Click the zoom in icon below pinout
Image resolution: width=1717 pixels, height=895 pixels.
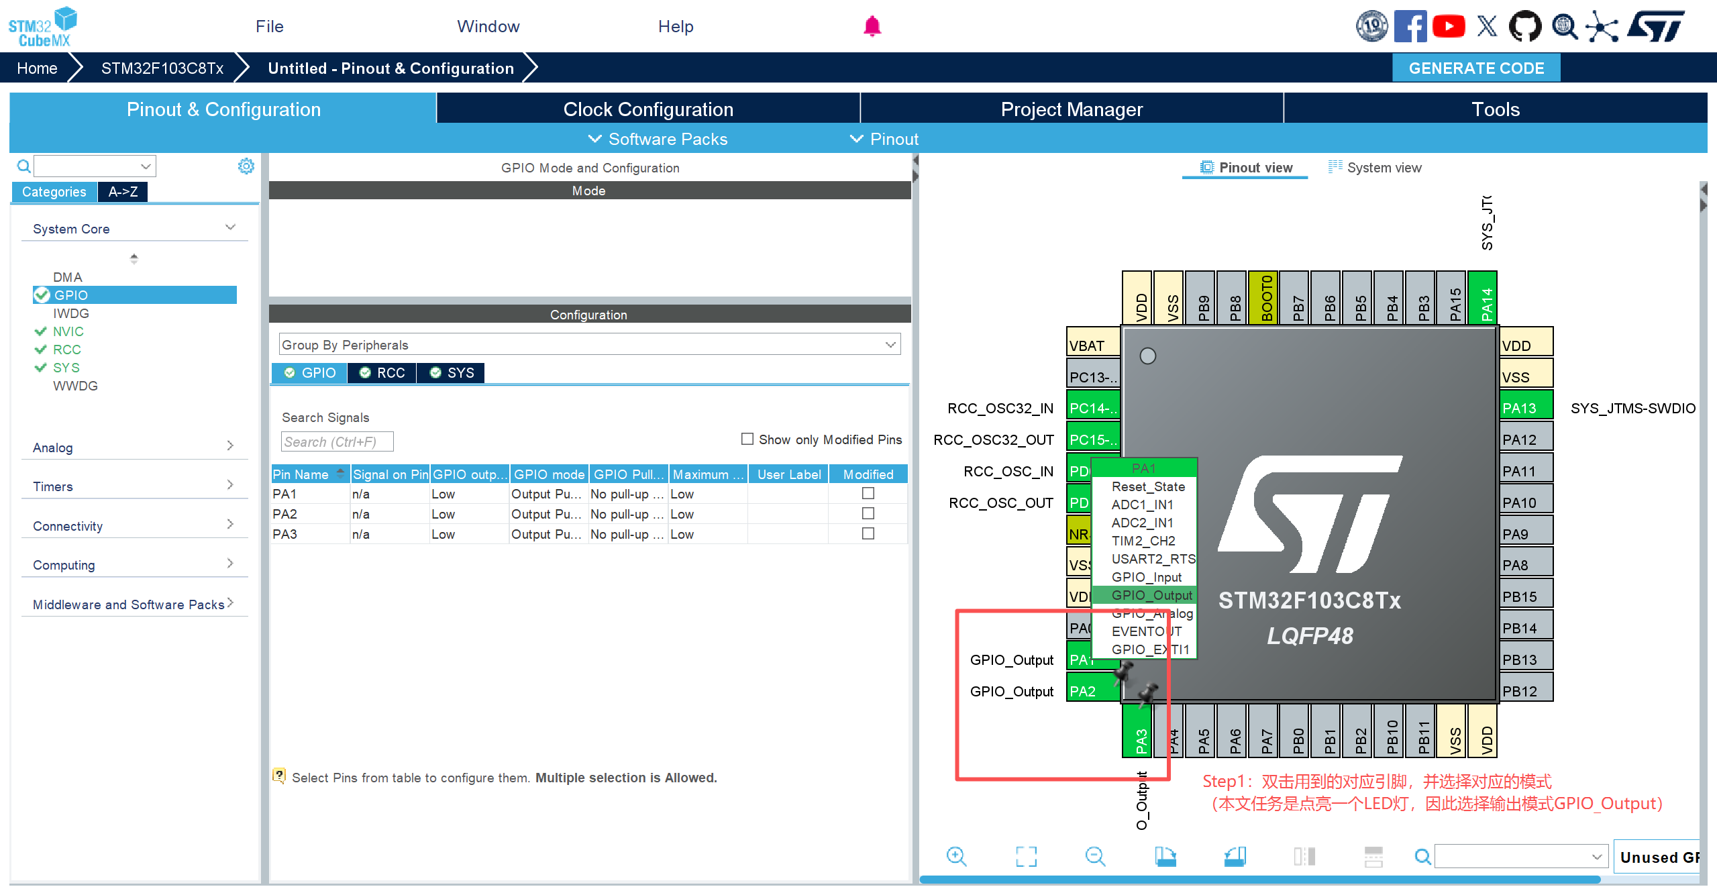coord(956,856)
